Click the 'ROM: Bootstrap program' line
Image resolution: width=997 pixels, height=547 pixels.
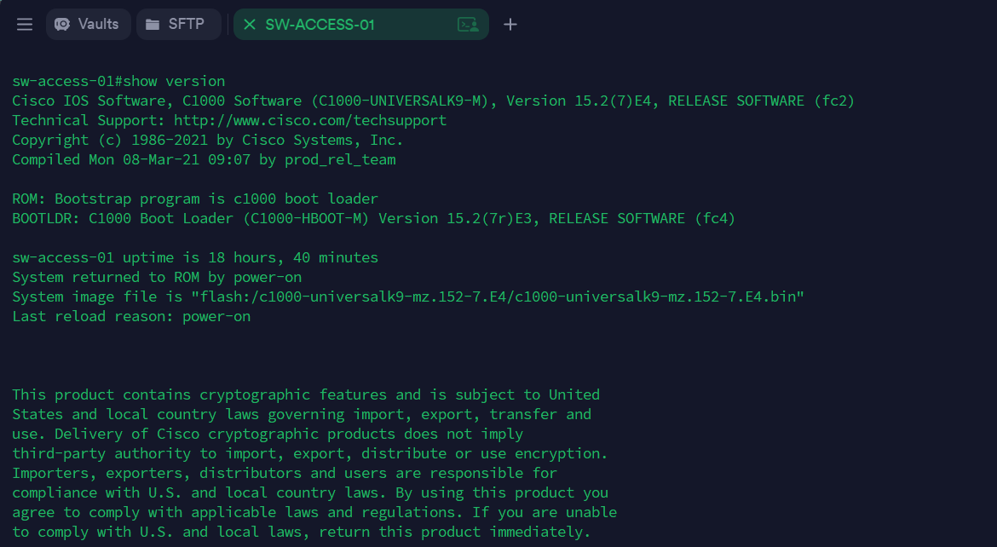(x=195, y=199)
